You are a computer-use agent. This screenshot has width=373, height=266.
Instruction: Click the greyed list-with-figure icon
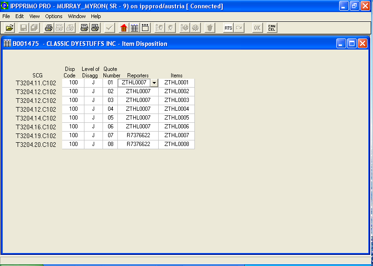tap(160, 28)
